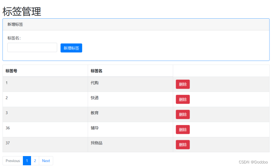Select the 辅导 tag name cell
Screen dimensions: 273x167
[x=130, y=130]
